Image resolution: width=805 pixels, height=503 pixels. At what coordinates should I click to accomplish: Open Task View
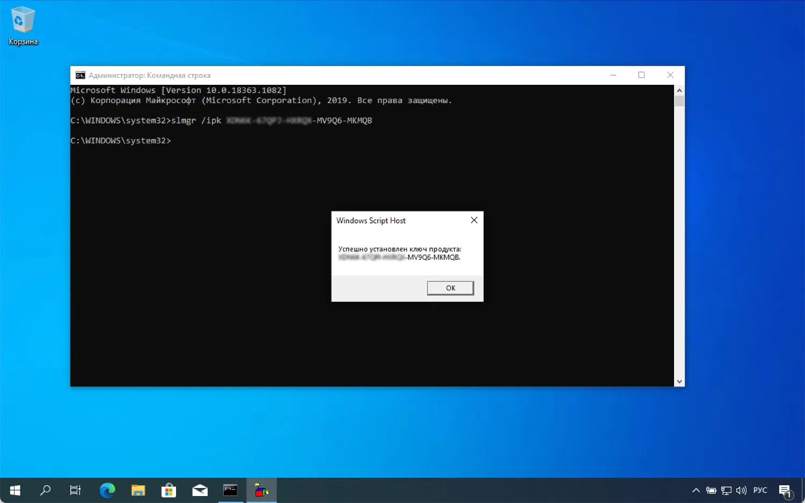75,490
